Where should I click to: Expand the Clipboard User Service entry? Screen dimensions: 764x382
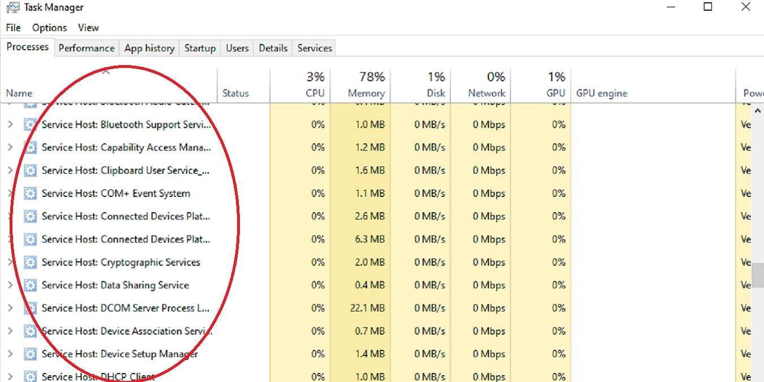pos(10,170)
